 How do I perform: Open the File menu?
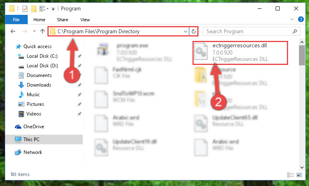(x=16, y=20)
